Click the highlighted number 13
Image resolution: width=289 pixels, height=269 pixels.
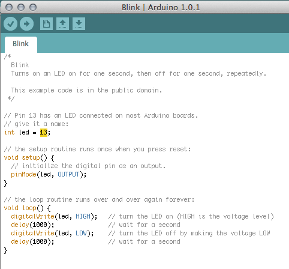click(x=44, y=133)
